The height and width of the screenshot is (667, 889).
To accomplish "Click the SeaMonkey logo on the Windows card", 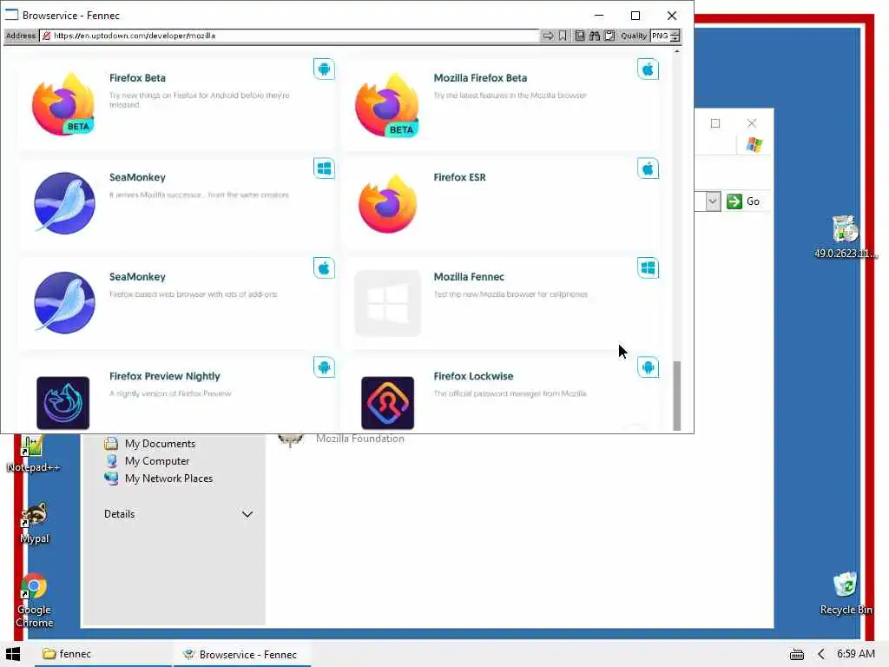I will pyautogui.click(x=64, y=203).
